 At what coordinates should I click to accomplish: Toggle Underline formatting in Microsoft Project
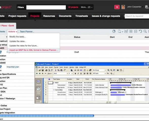81,73
